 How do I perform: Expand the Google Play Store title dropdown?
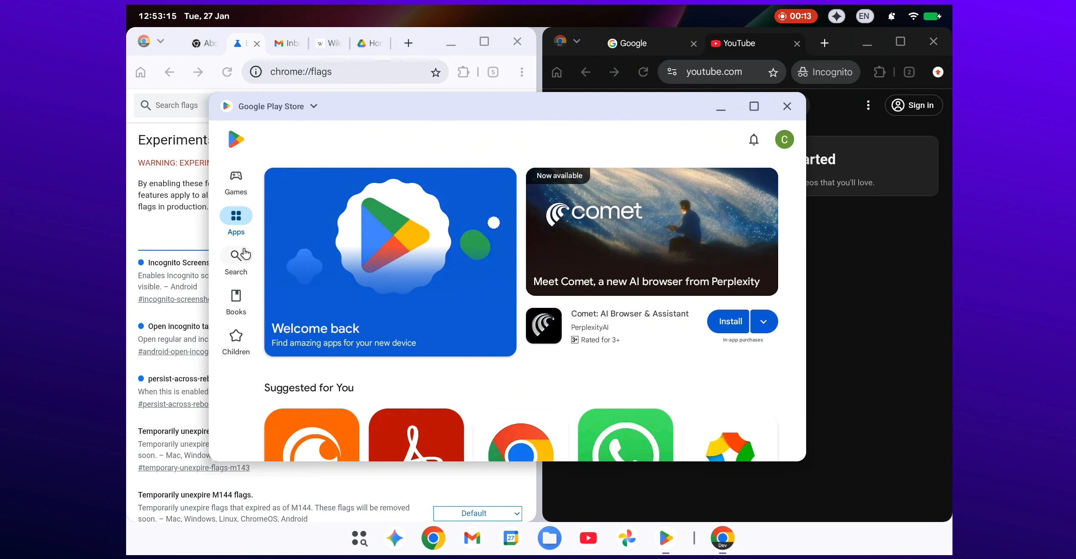(314, 106)
